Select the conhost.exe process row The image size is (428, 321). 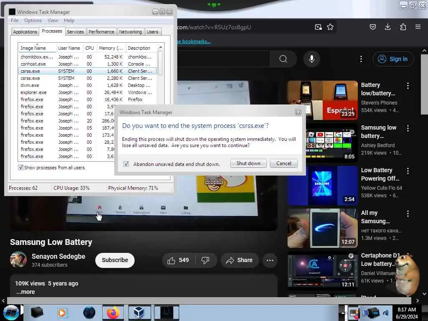click(87, 64)
